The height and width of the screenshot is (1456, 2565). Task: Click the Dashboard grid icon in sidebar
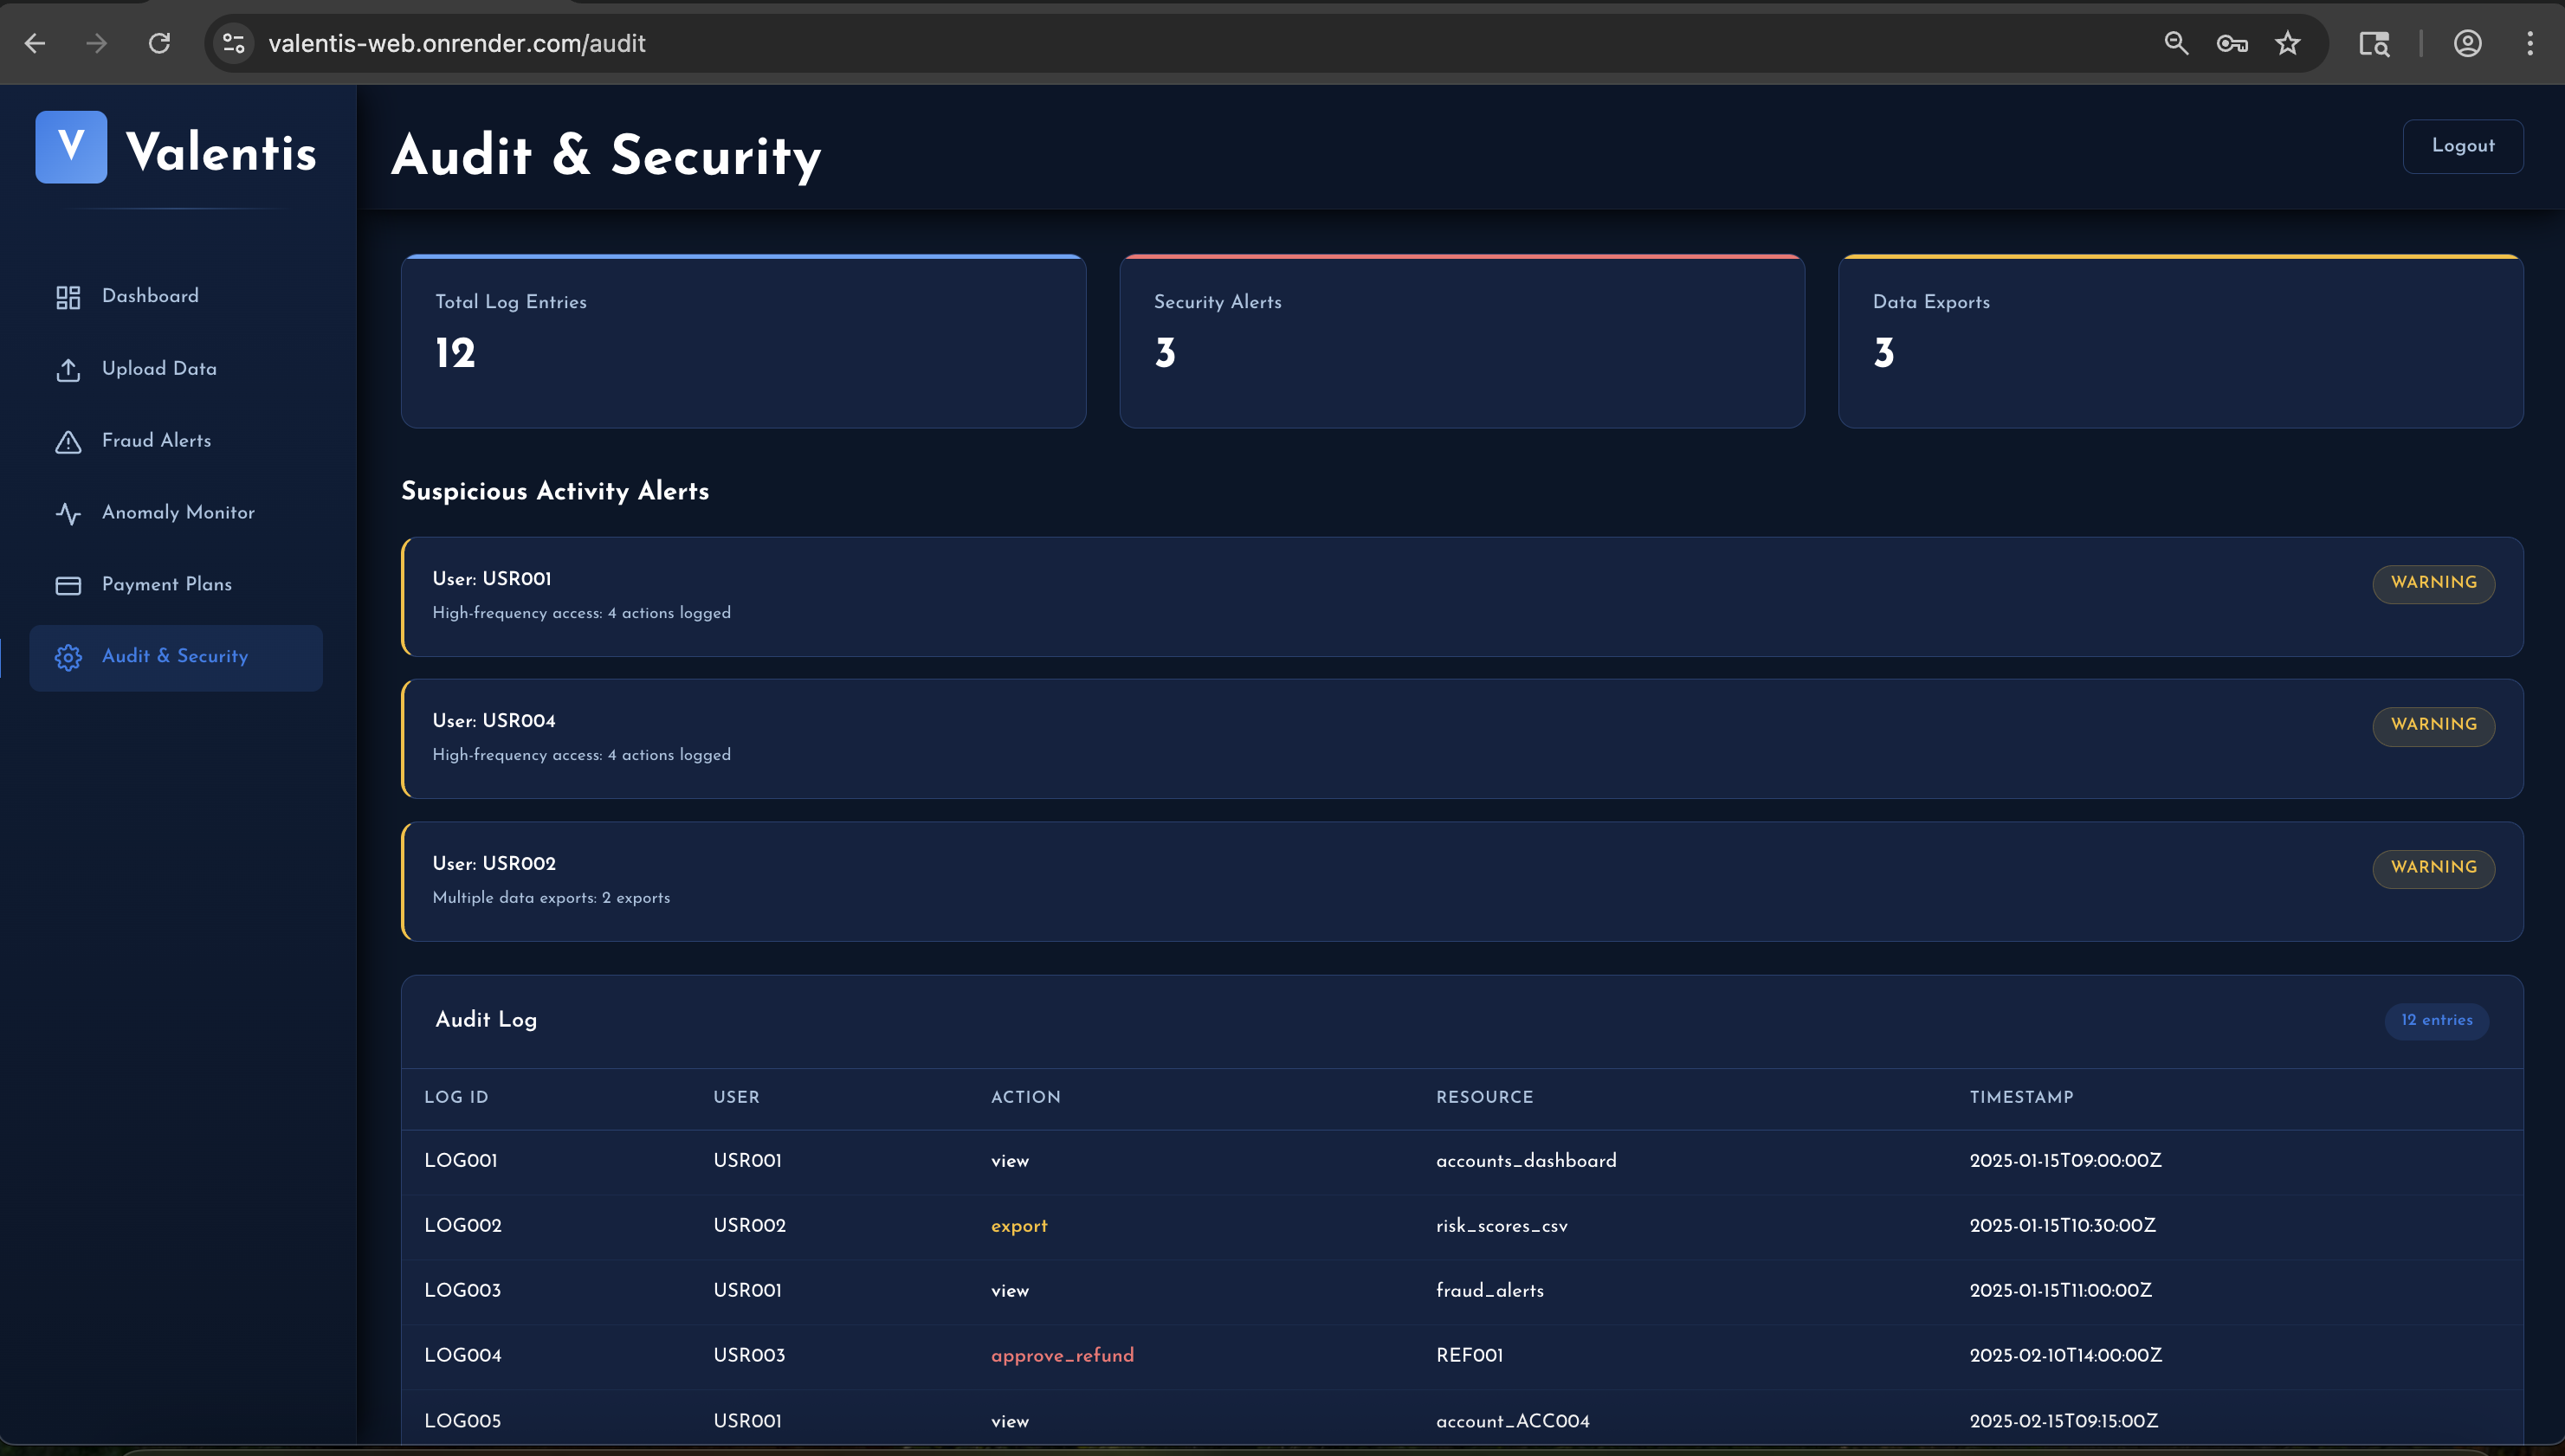pos(68,297)
